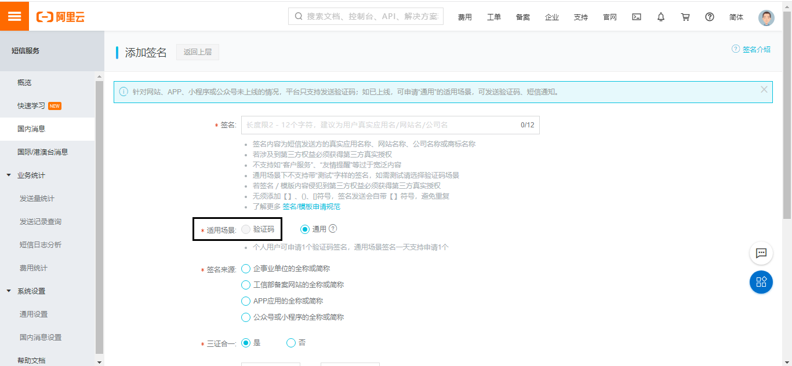Show tooltip icon next to 通用
The height and width of the screenshot is (366, 792).
(333, 229)
